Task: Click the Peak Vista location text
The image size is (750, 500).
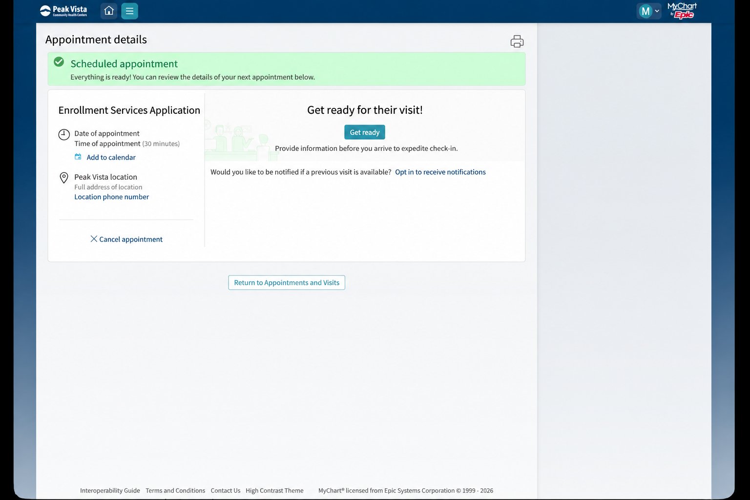Action: (x=106, y=177)
